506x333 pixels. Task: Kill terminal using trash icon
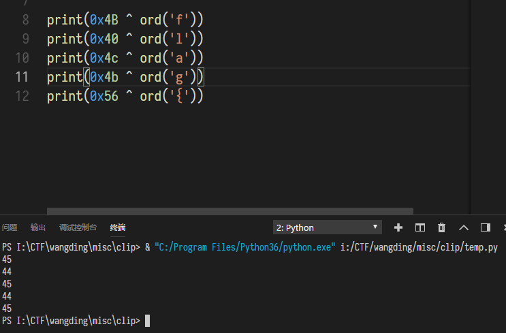tap(441, 227)
